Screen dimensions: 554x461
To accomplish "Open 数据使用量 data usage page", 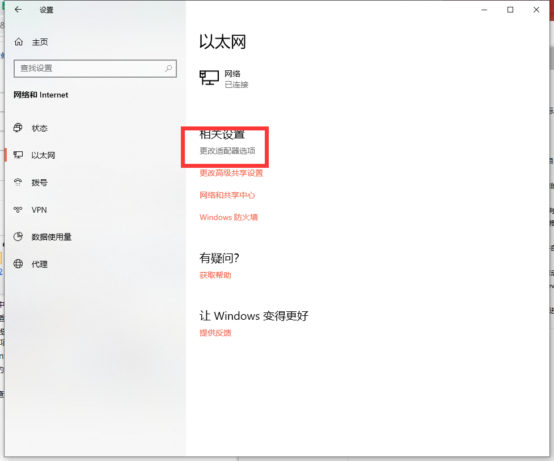I will coord(51,237).
